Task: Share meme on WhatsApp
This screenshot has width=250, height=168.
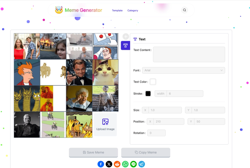Action: click(x=125, y=164)
